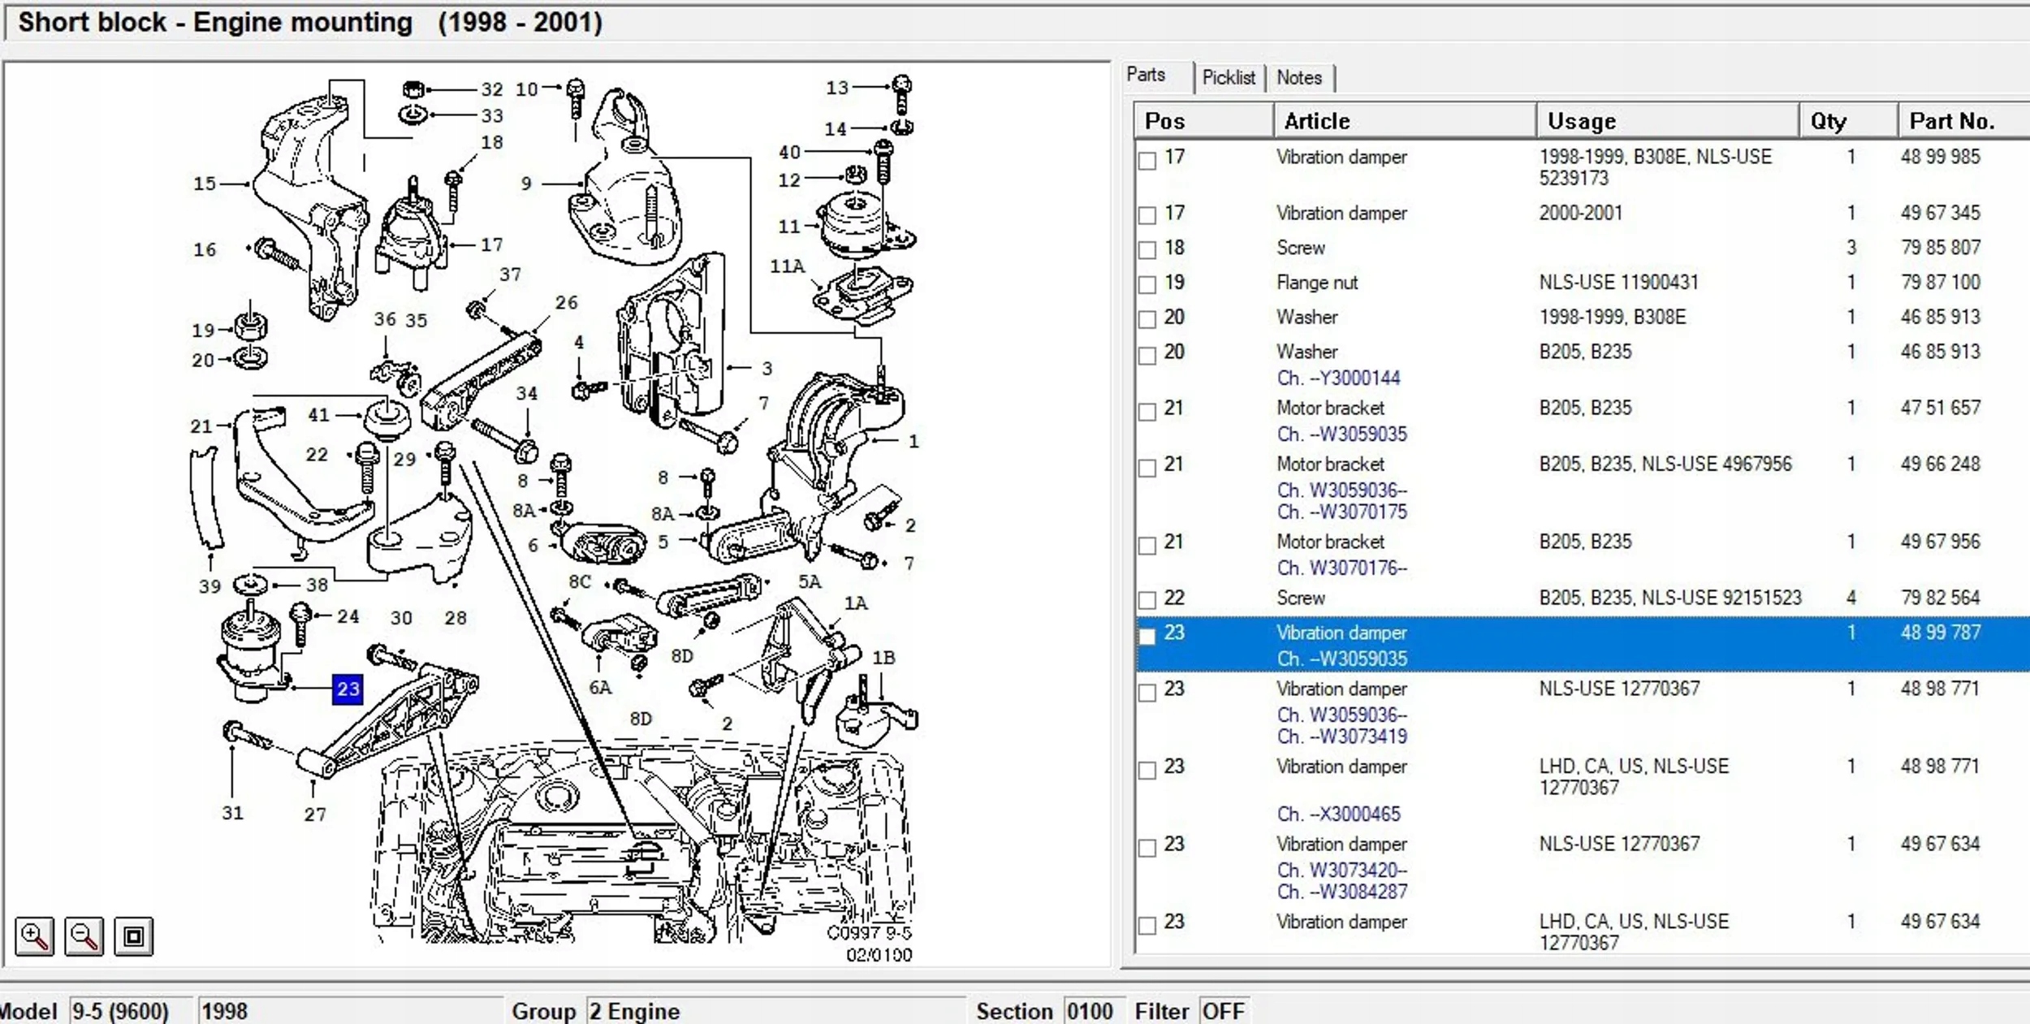Click highlighted position 23 in diagram

pyautogui.click(x=348, y=689)
